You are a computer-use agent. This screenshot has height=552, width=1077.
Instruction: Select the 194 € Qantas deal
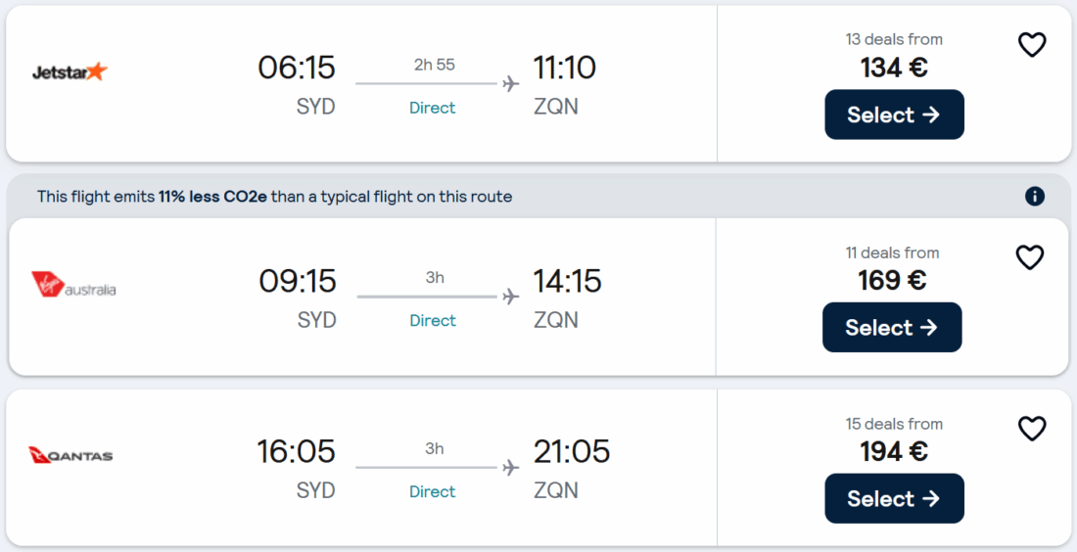pyautogui.click(x=894, y=499)
